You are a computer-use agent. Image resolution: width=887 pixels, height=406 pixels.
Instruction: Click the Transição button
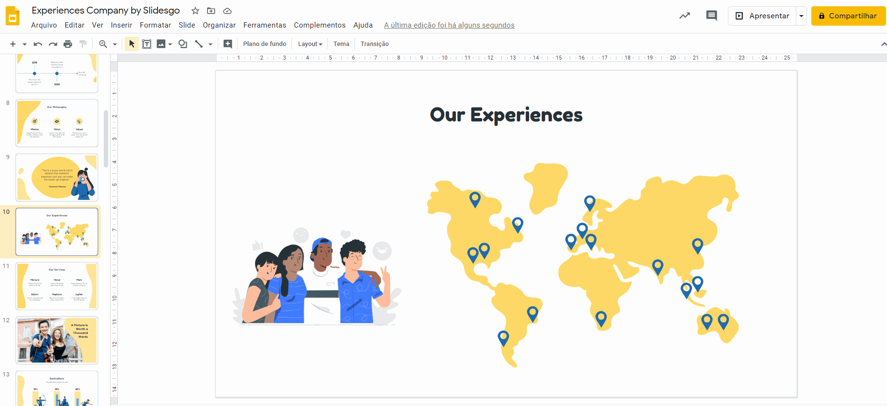coord(374,44)
